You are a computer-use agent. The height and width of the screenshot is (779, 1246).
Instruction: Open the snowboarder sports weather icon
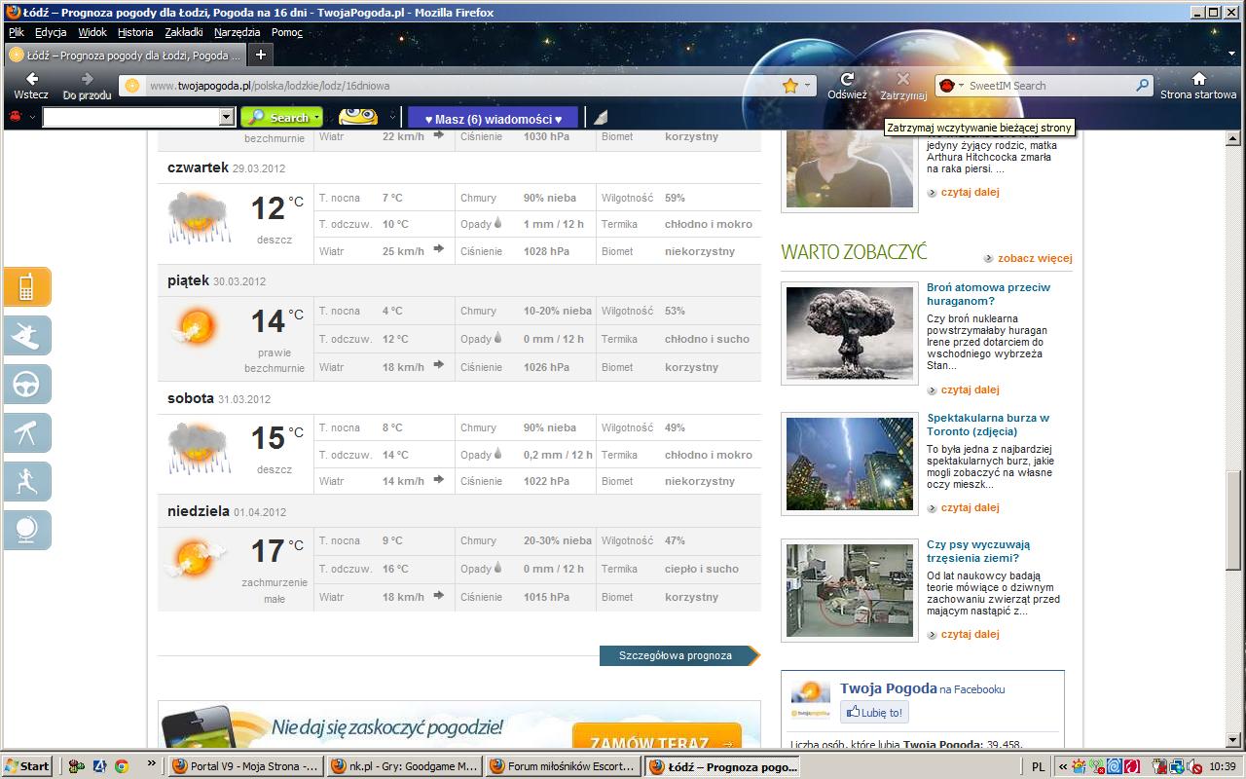coord(26,336)
